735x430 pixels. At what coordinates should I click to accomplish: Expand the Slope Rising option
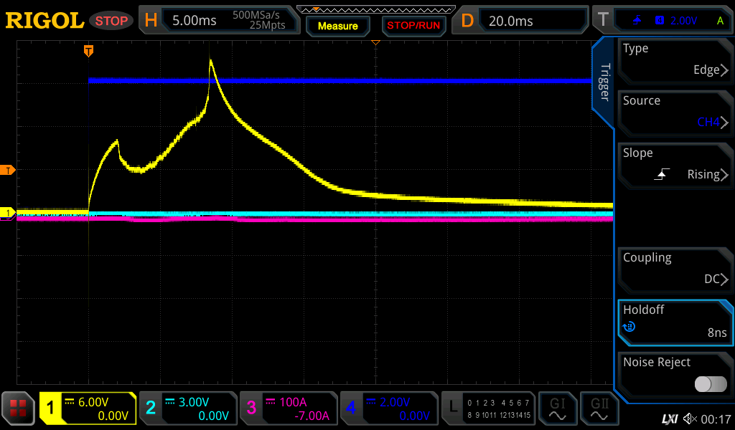673,164
